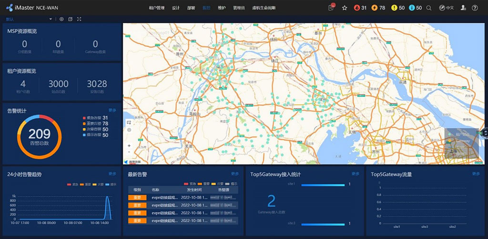This screenshot has width=488, height=239.
Task: Open the minor alarms exclamation icon
Action: pyautogui.click(x=394, y=8)
